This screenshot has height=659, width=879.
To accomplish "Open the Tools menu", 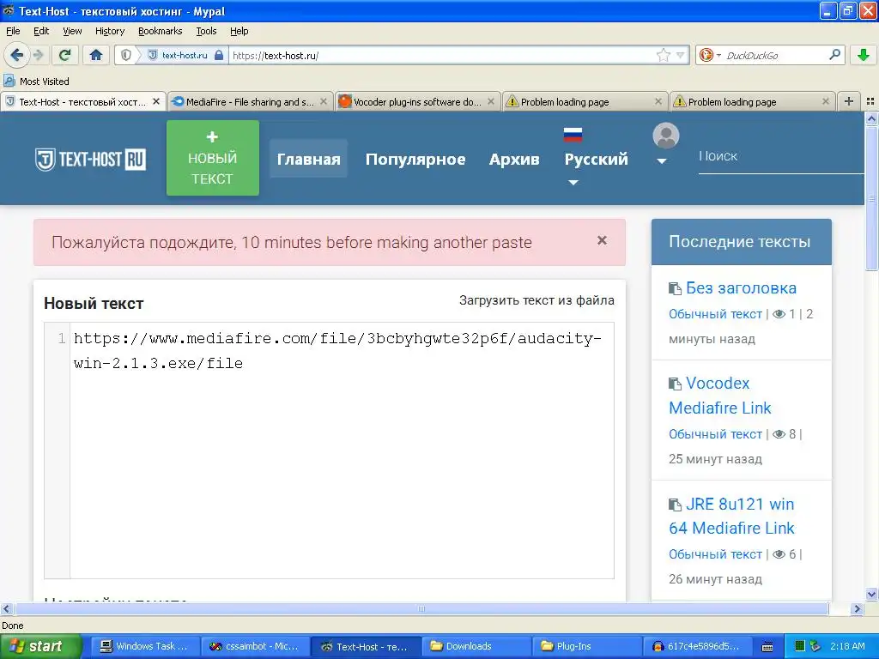I will (206, 31).
